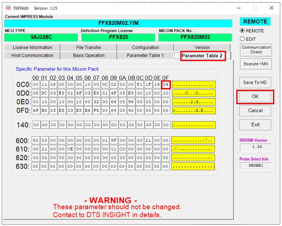
Task: Click the cyan REMOTE status indicator
Action: [255, 22]
